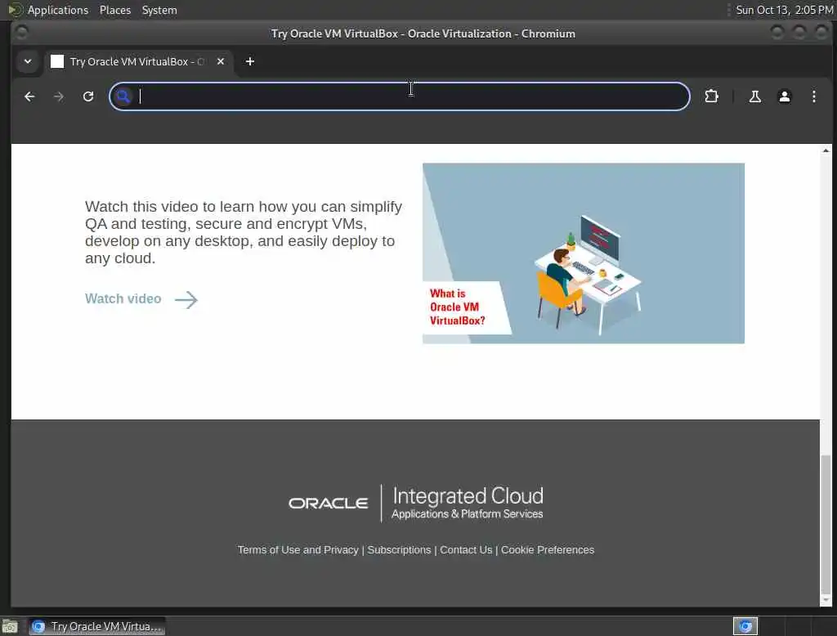
Task: Click the Oracle logo in footer
Action: pos(328,504)
